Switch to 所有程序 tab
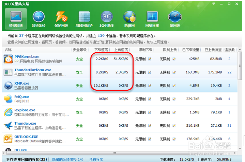 point(96,160)
